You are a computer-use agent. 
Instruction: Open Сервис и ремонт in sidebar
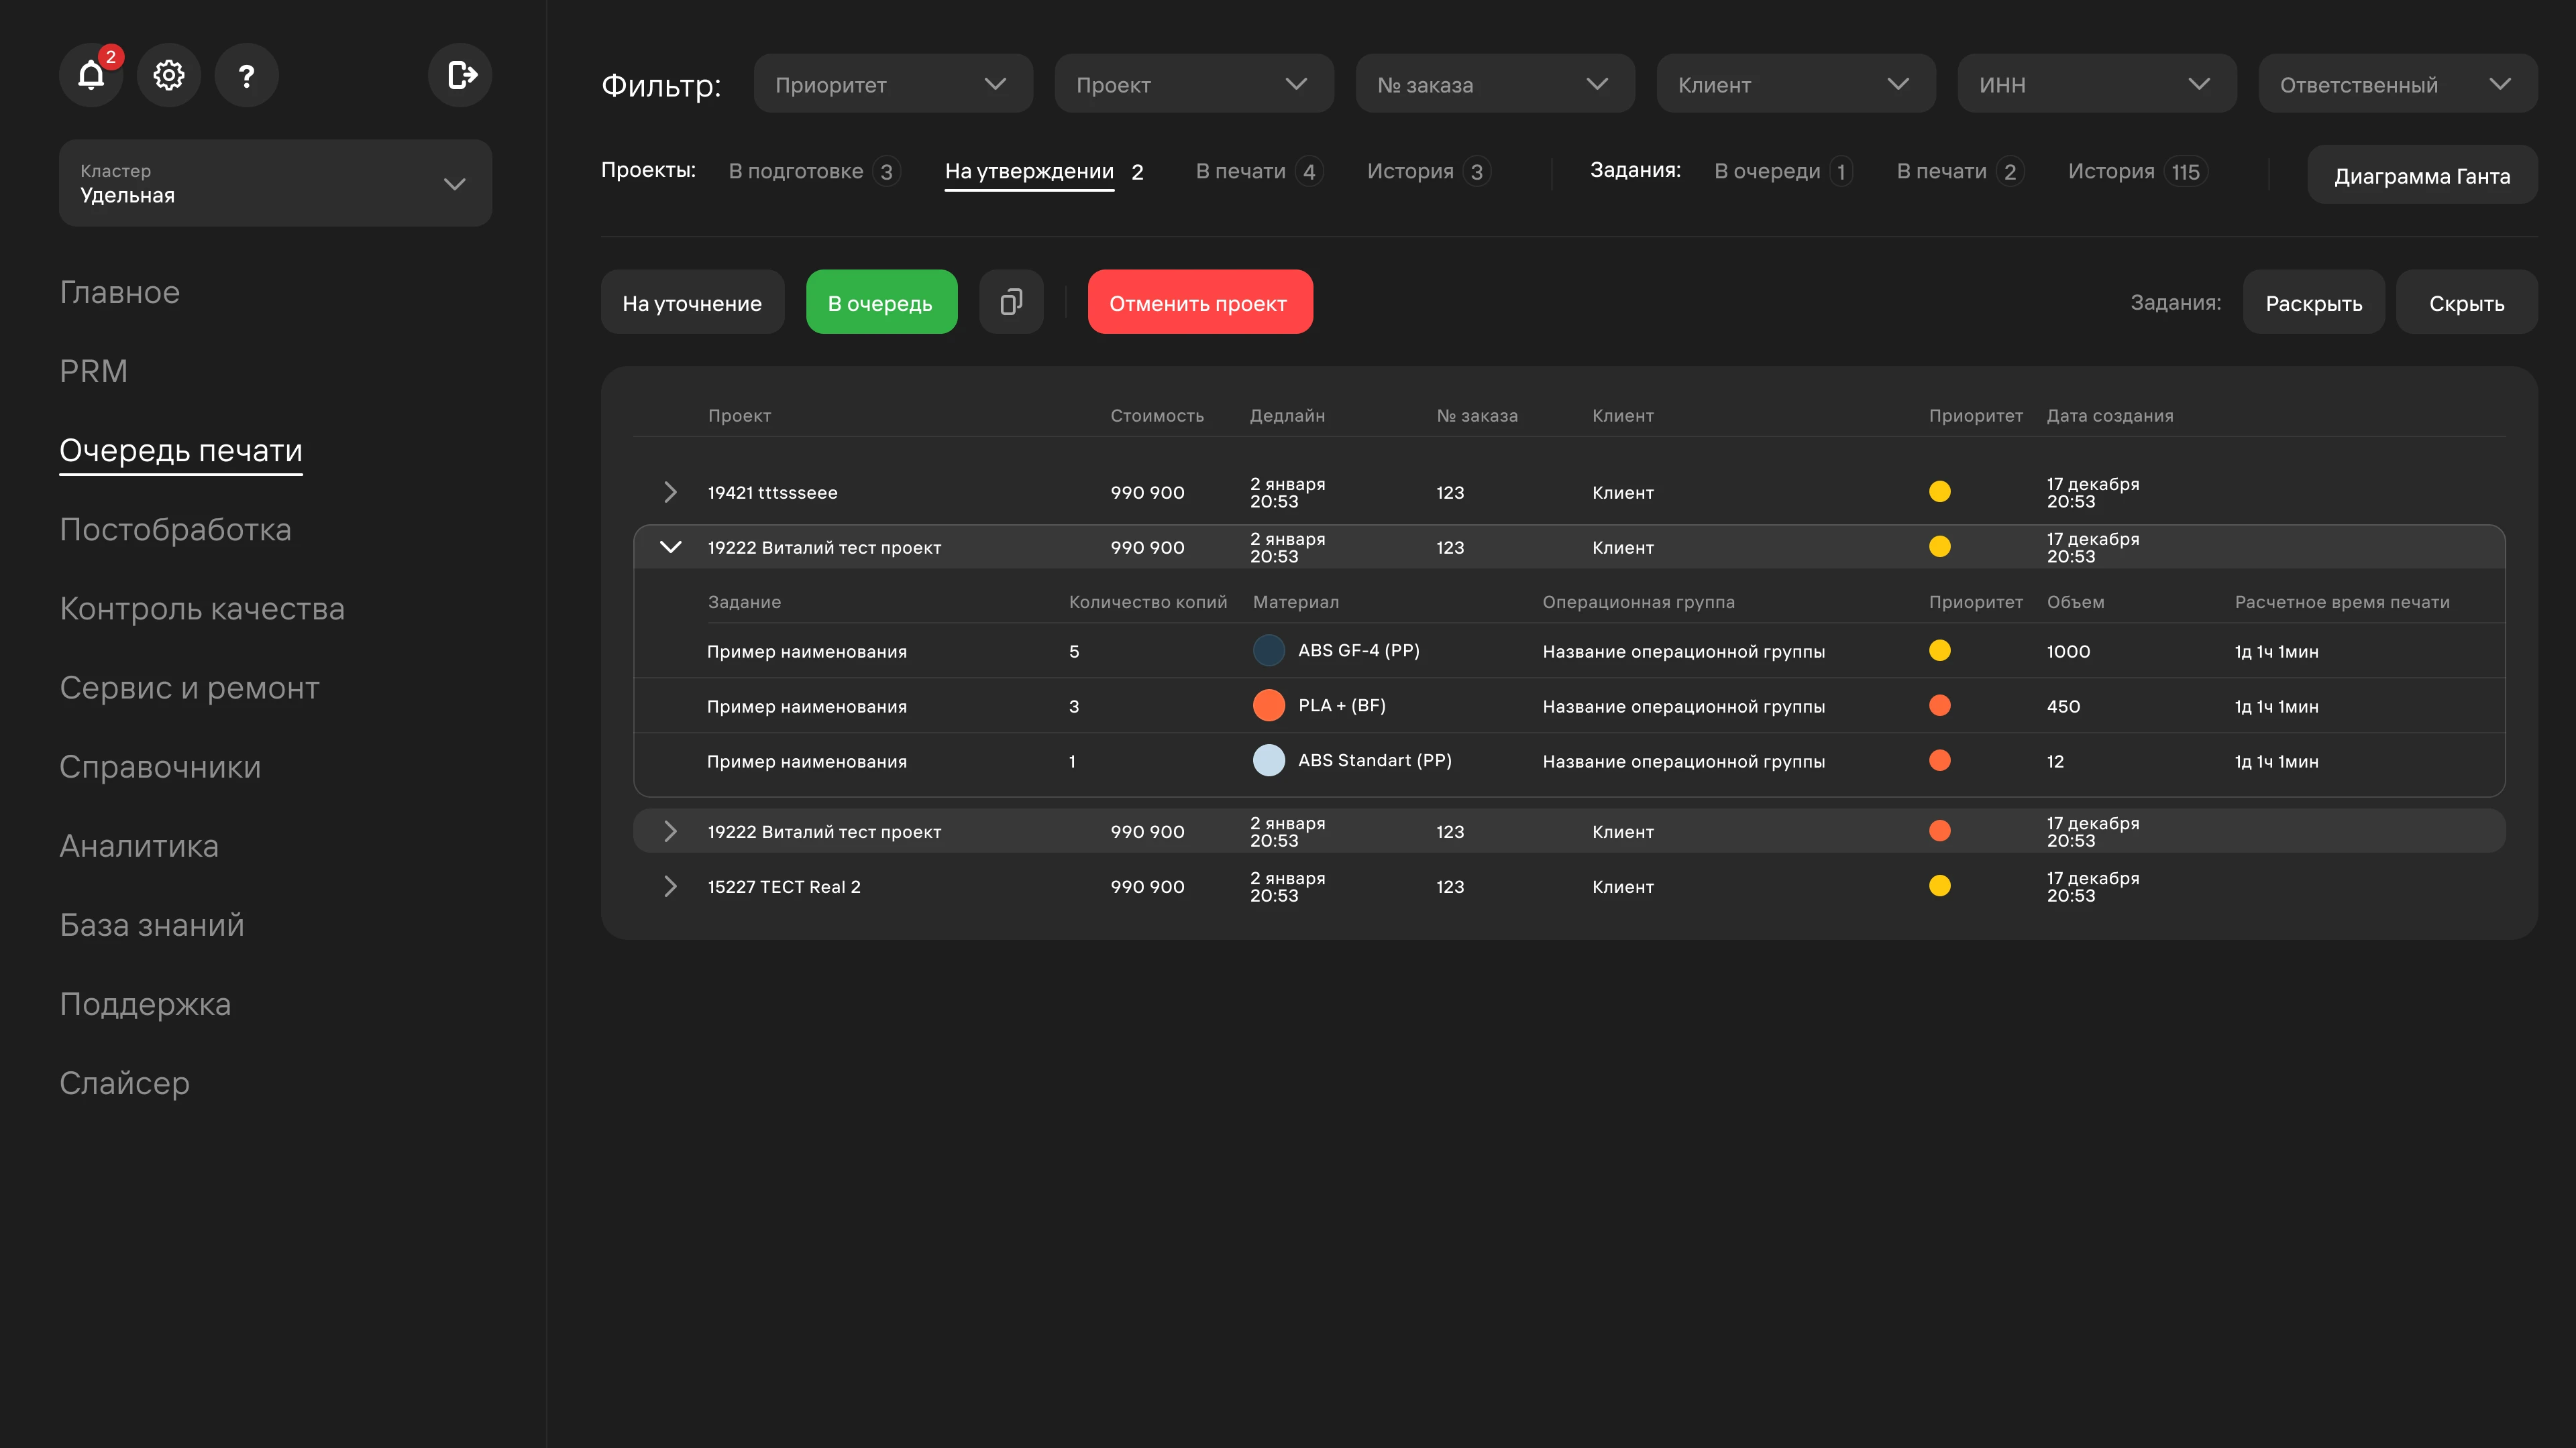pos(189,688)
